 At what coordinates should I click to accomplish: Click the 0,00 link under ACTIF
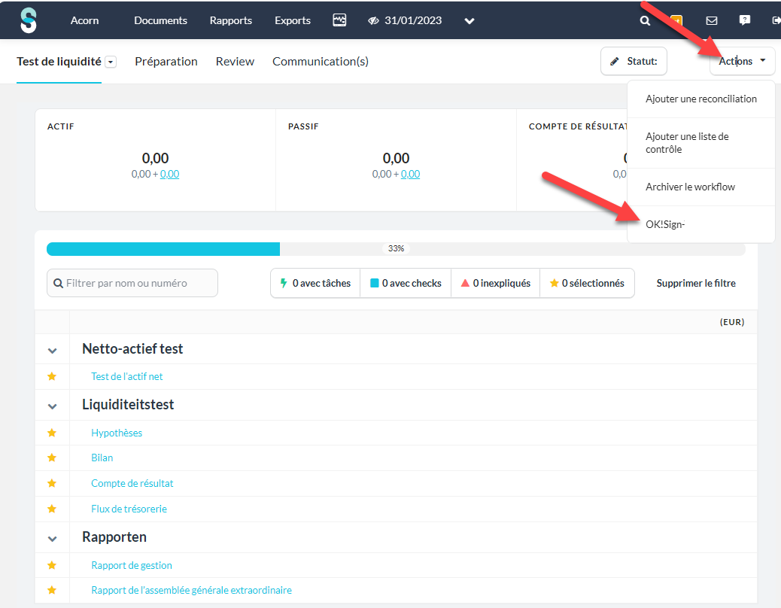[x=170, y=175]
